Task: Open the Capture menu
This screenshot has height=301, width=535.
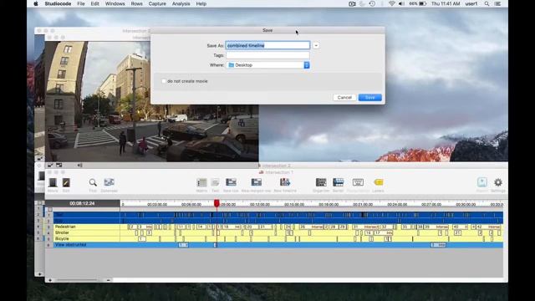Action: pos(157,3)
